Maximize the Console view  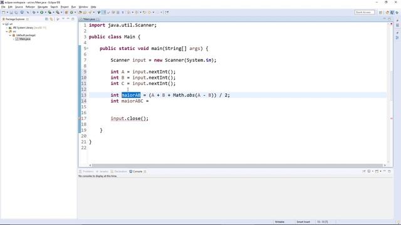389,171
